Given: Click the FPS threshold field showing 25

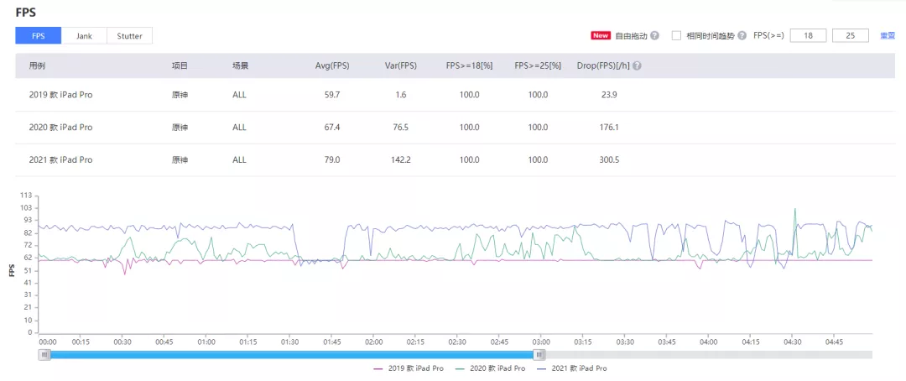Looking at the screenshot, I should click(850, 36).
